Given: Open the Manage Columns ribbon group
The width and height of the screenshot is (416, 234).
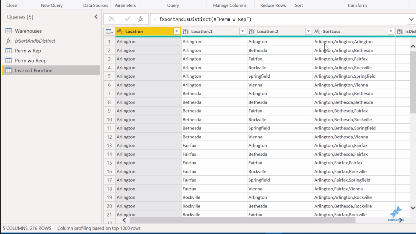Looking at the screenshot, I should tap(230, 5).
